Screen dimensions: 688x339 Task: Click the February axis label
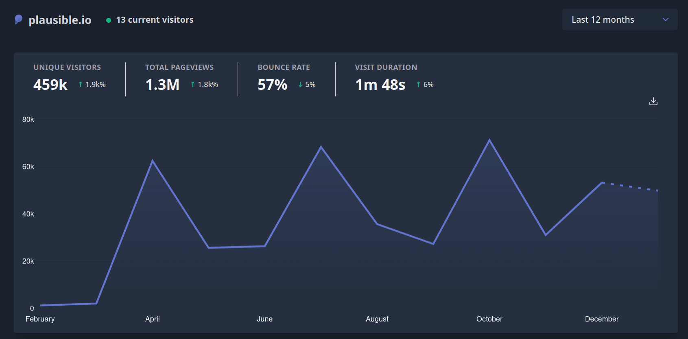[40, 319]
